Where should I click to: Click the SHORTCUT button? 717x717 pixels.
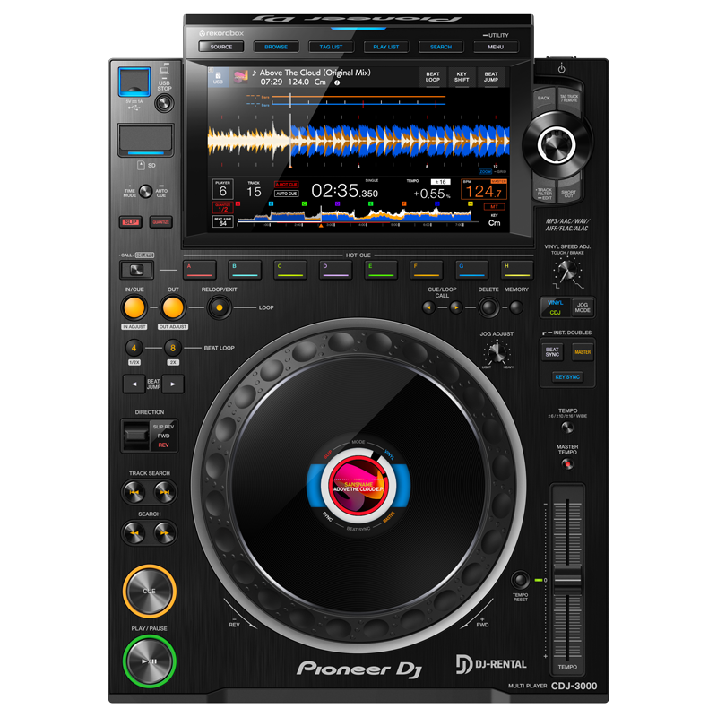[569, 193]
